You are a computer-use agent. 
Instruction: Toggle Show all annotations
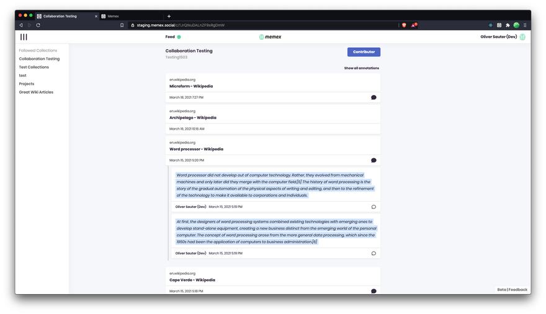361,68
